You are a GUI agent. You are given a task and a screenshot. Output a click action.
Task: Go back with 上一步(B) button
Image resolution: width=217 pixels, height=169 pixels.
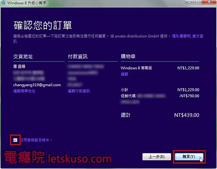click(157, 157)
